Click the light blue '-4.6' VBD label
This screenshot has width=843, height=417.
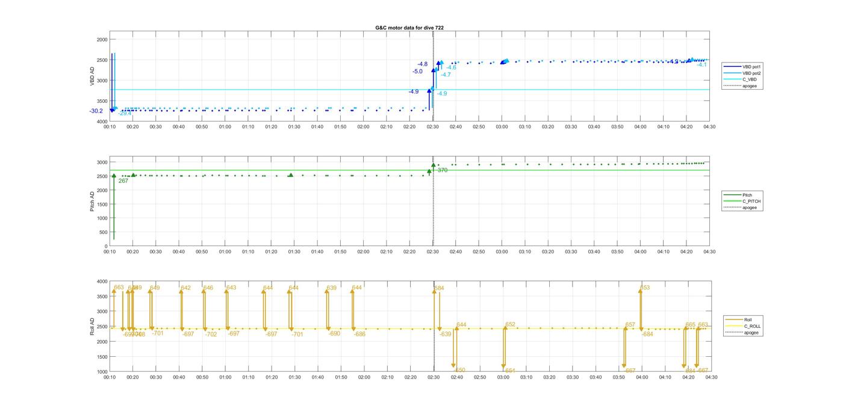[451, 67]
